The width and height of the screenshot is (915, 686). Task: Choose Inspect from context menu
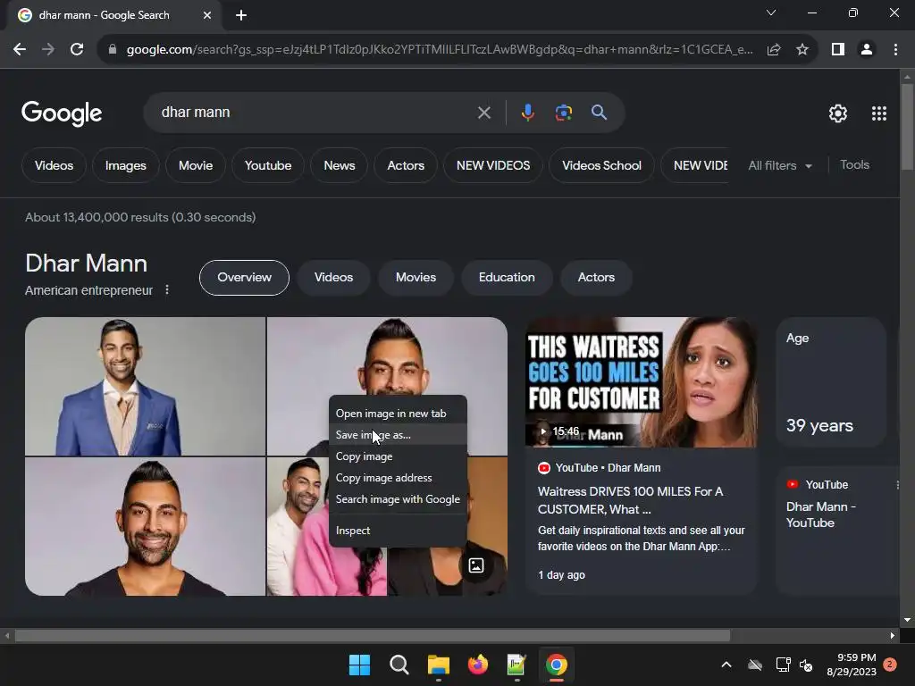[x=398, y=531]
